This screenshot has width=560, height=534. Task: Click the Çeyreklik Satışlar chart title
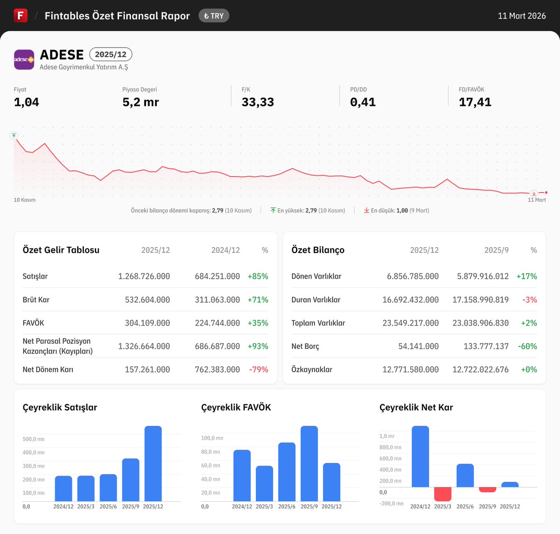[60, 407]
